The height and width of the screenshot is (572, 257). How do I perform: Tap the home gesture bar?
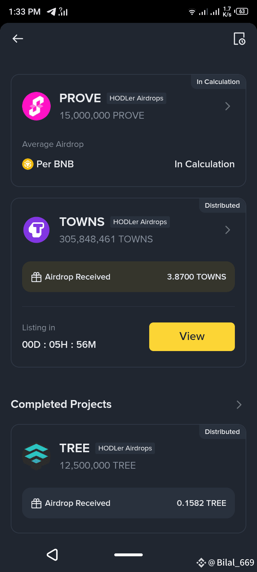point(128,555)
